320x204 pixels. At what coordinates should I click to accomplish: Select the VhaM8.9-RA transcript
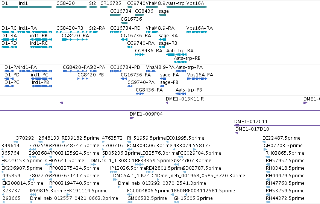pos(152,32)
